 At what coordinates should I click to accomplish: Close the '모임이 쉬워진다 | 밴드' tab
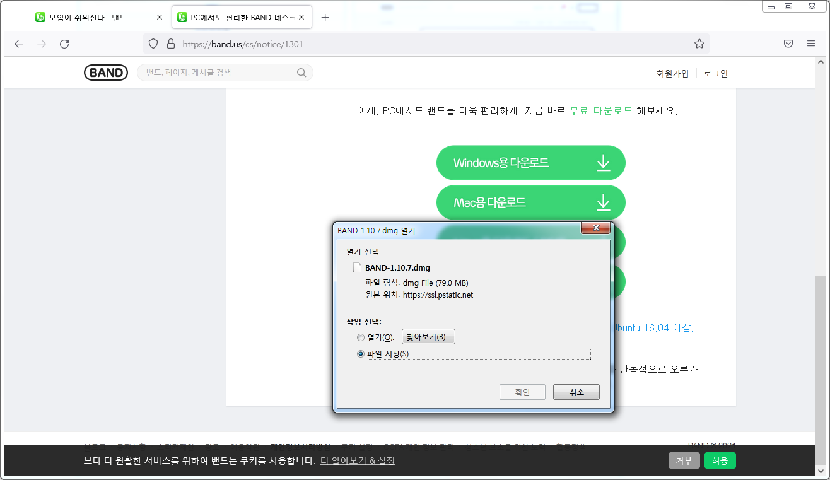point(160,18)
